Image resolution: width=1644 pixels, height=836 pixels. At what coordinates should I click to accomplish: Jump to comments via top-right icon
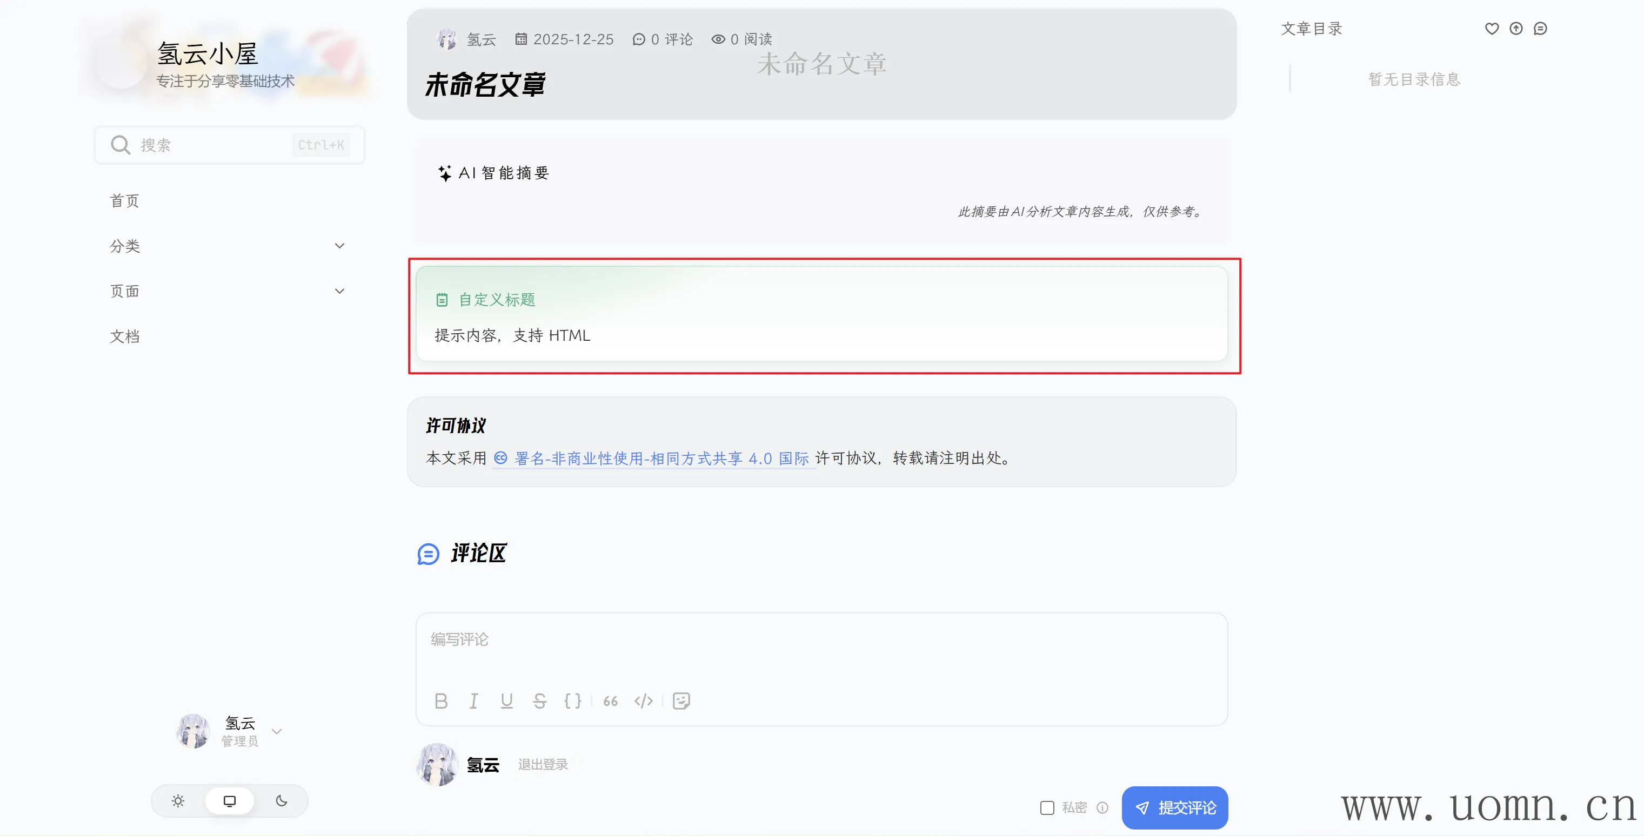tap(1540, 29)
